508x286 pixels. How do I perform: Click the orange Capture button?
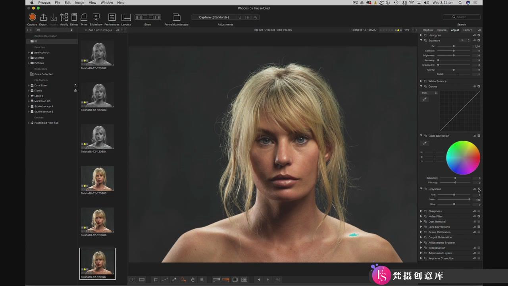pyautogui.click(x=32, y=17)
